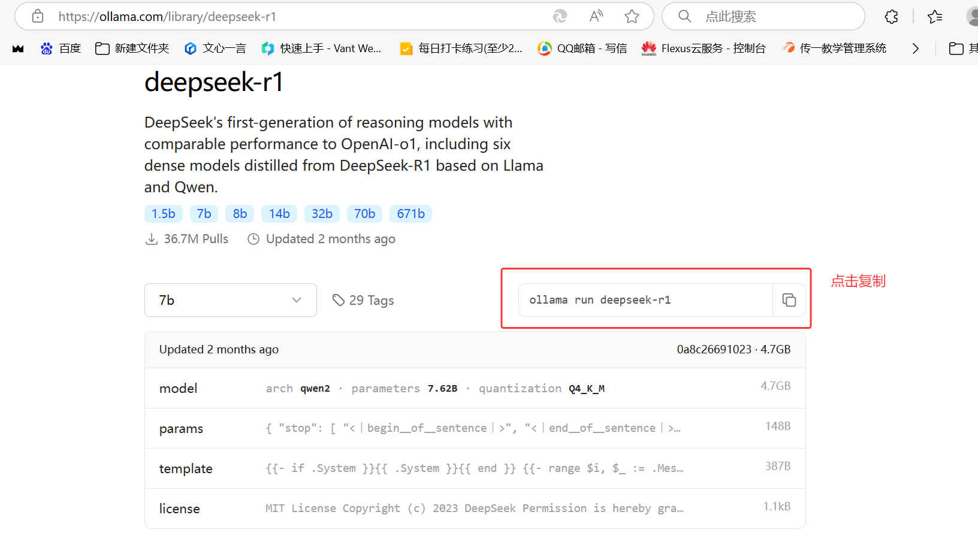Select the 32b model size tag
978x542 pixels.
[x=322, y=214]
